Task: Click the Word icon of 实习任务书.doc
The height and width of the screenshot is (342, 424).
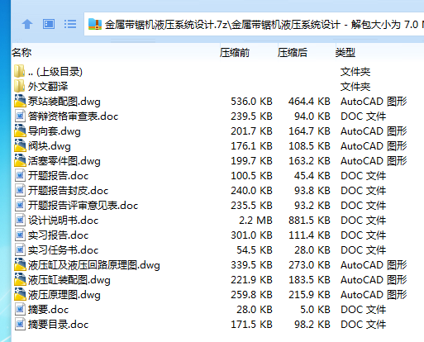Action: 20,249
